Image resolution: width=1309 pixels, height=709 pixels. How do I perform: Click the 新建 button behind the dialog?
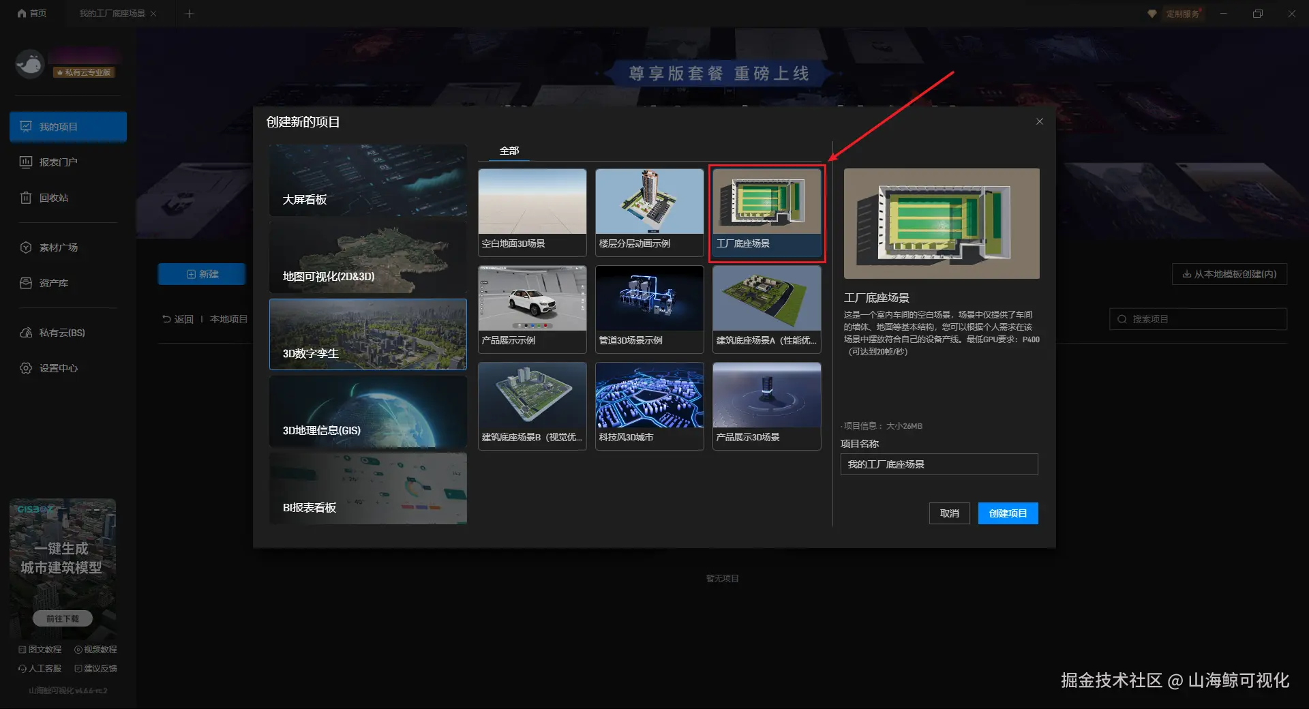point(202,274)
